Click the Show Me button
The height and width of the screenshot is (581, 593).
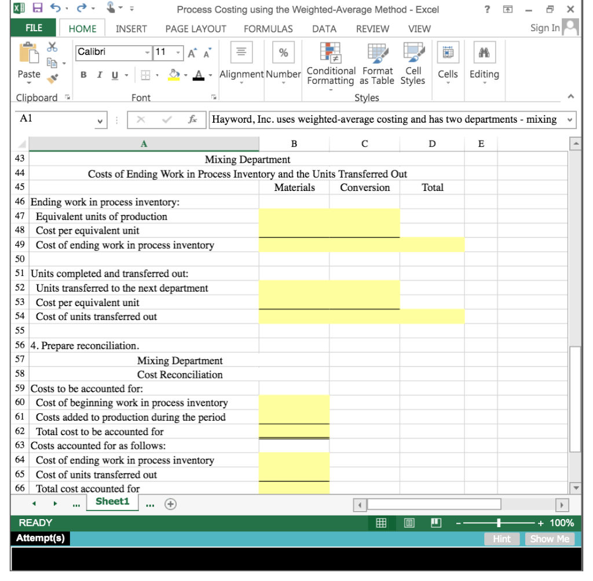[x=550, y=539]
